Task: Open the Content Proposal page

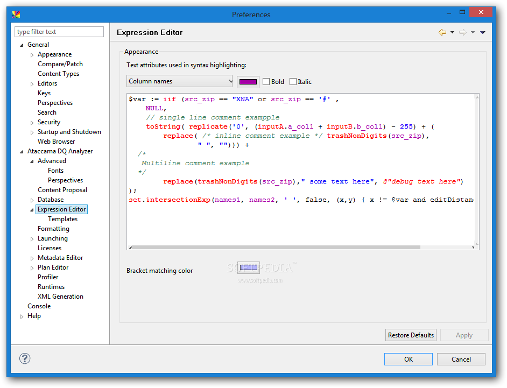Action: coord(62,190)
